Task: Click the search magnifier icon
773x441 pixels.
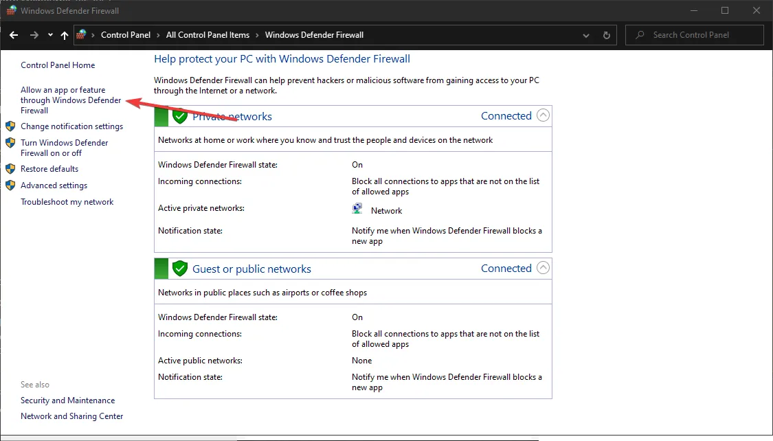Action: [x=640, y=35]
